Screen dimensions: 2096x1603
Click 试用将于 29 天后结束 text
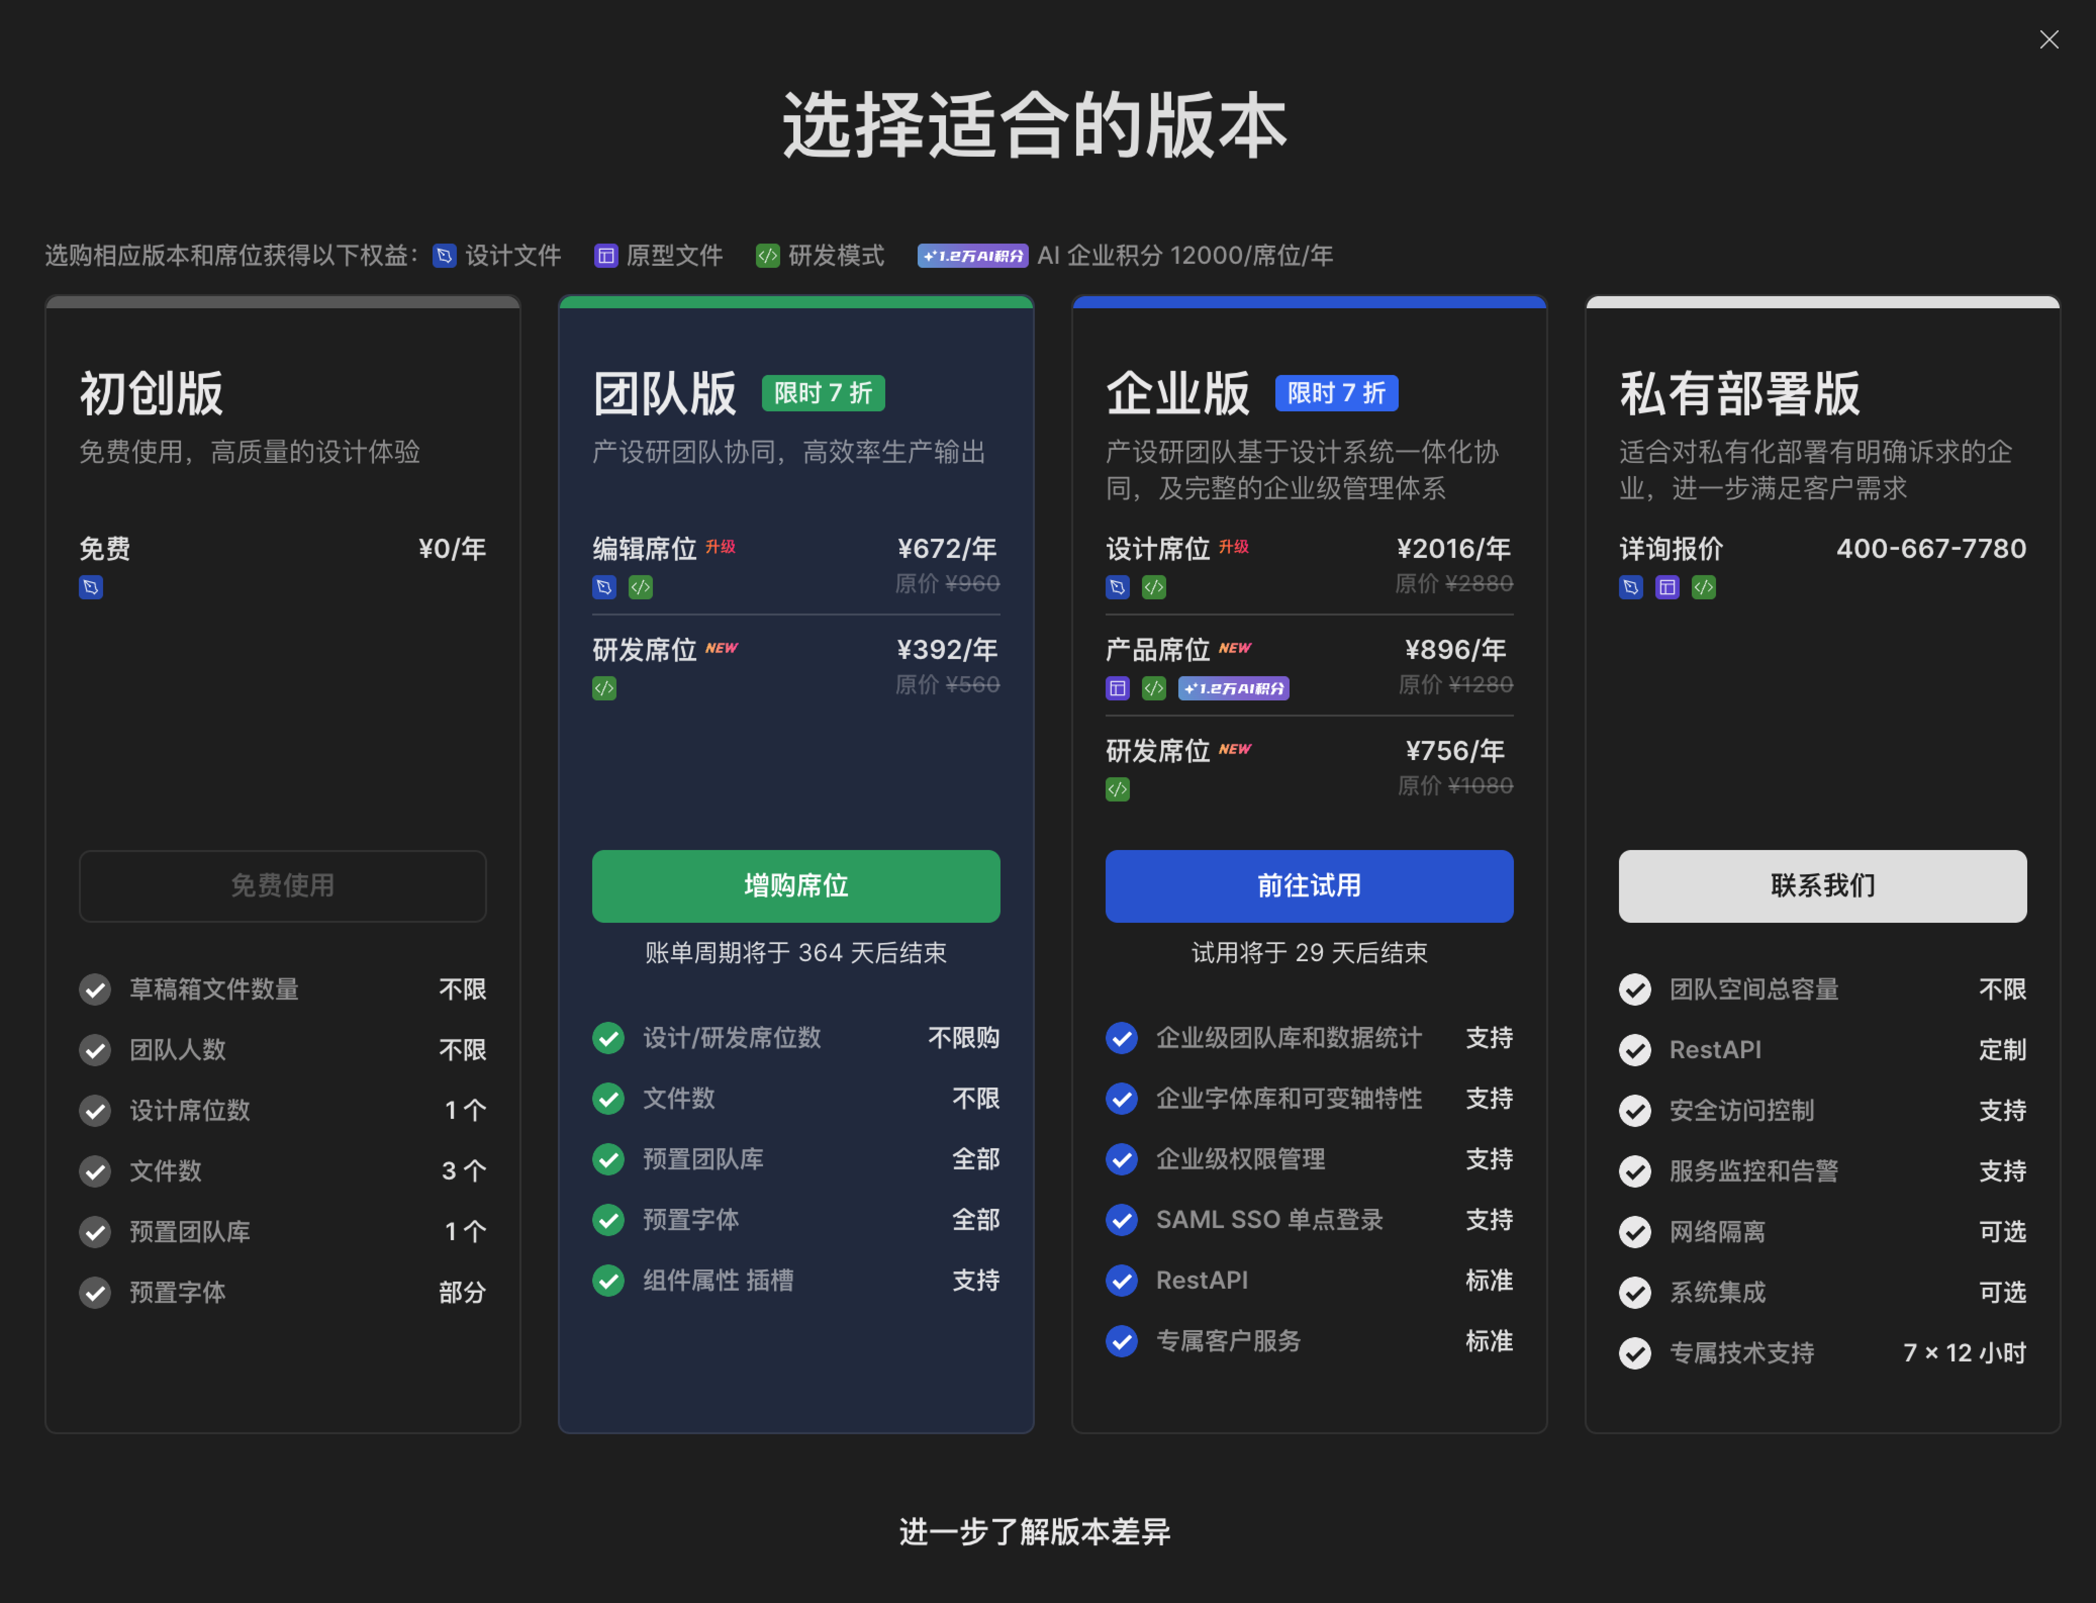pos(1309,953)
